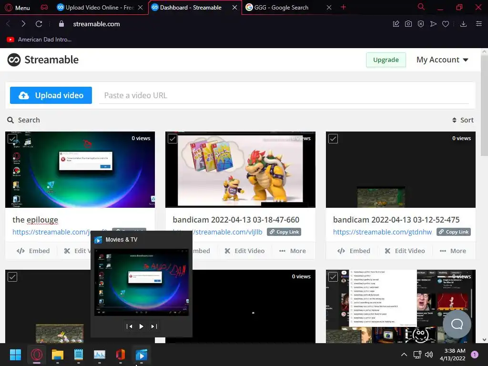This screenshot has height=366, width=488.
Task: Switch to Dashboard - Streamable tab
Action: tap(191, 8)
